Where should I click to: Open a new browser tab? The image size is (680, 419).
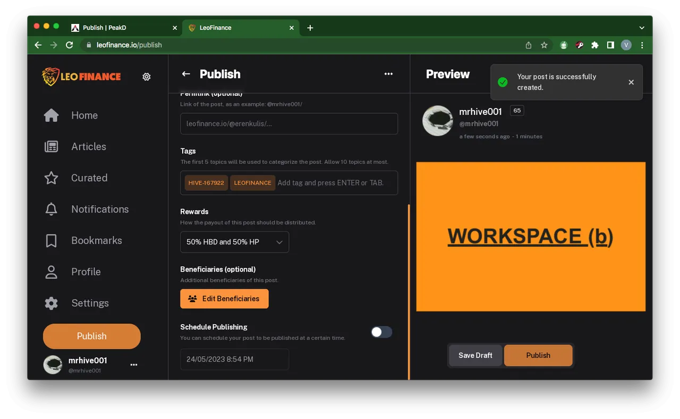(x=310, y=28)
